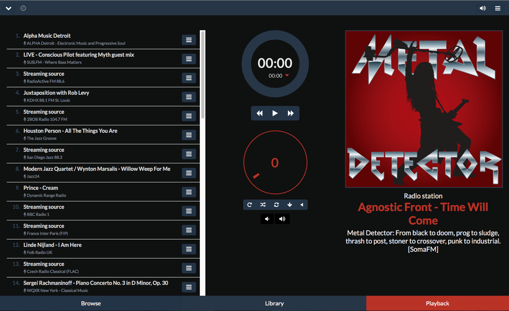Screen dimensions: 509x311
Task: Open menu for Prince - Cream item
Action: (x=189, y=192)
